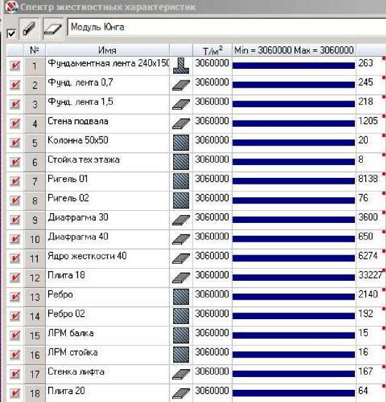386x402 pixels.
Task: Click the plate icon for Диафрагма 30
Action: (x=181, y=220)
